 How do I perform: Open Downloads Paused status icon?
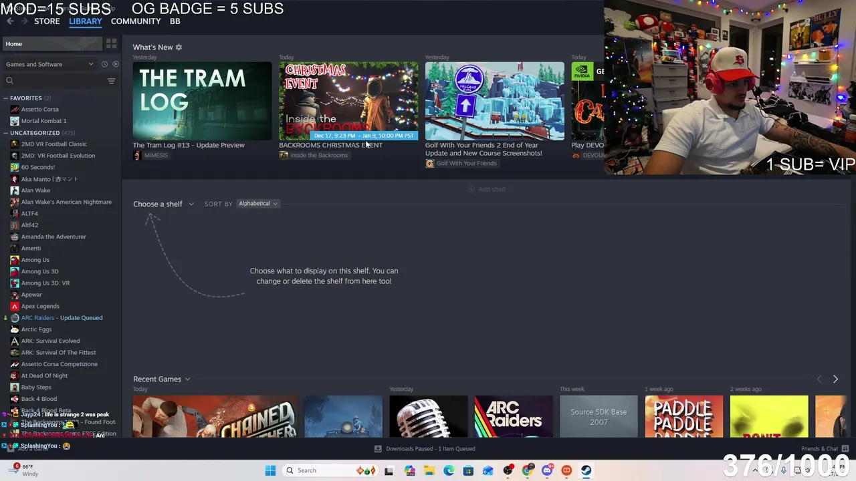(x=378, y=449)
